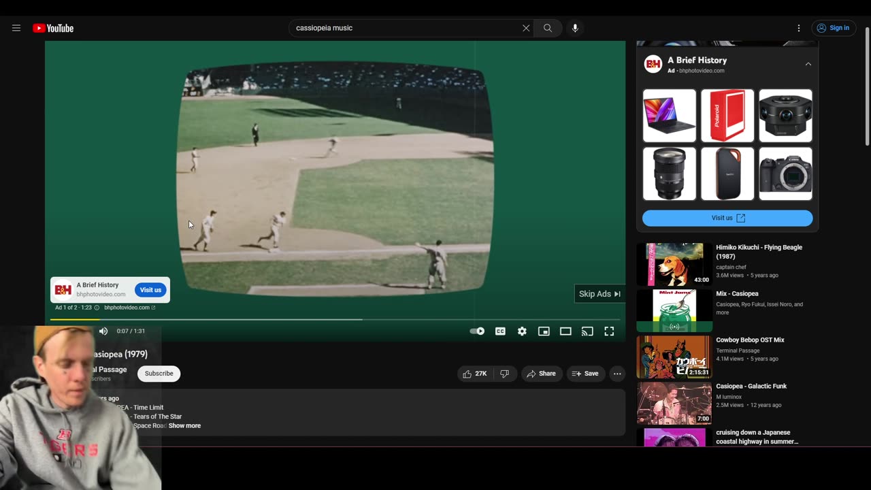This screenshot has width=871, height=490.
Task: Select the Canon mirrorless camera image
Action: point(785,174)
